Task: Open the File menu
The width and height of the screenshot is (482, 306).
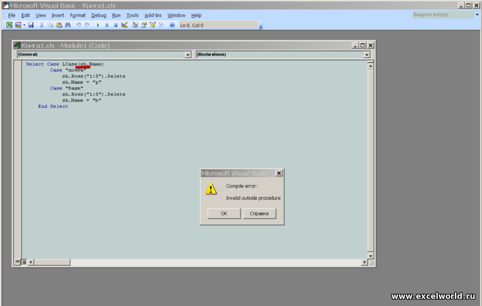Action: (12, 15)
